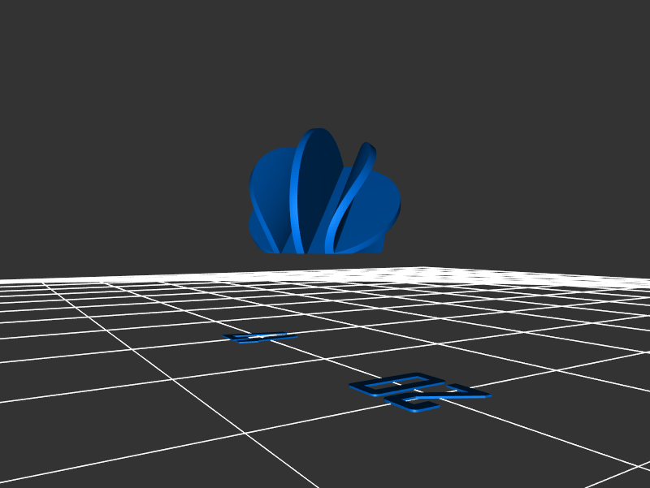This screenshot has width=650, height=488.
Task: Select the bright rim left of the dark disc
Action: point(297,195)
